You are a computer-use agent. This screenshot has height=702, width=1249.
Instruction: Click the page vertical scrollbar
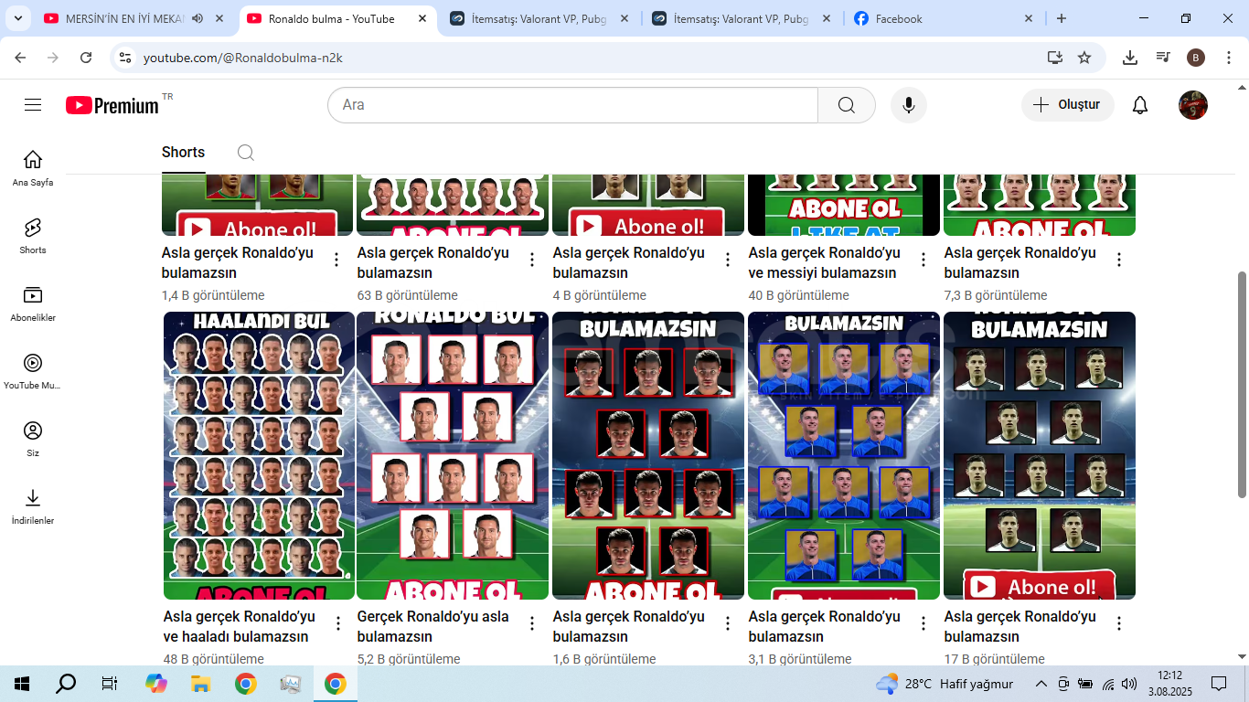(1242, 384)
